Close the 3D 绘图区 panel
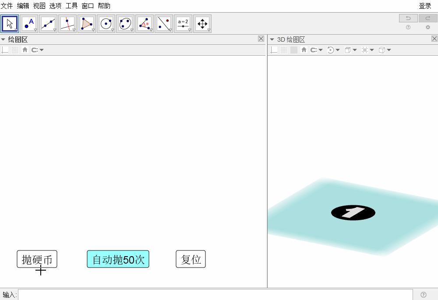The height and width of the screenshot is (300, 438). [434, 39]
